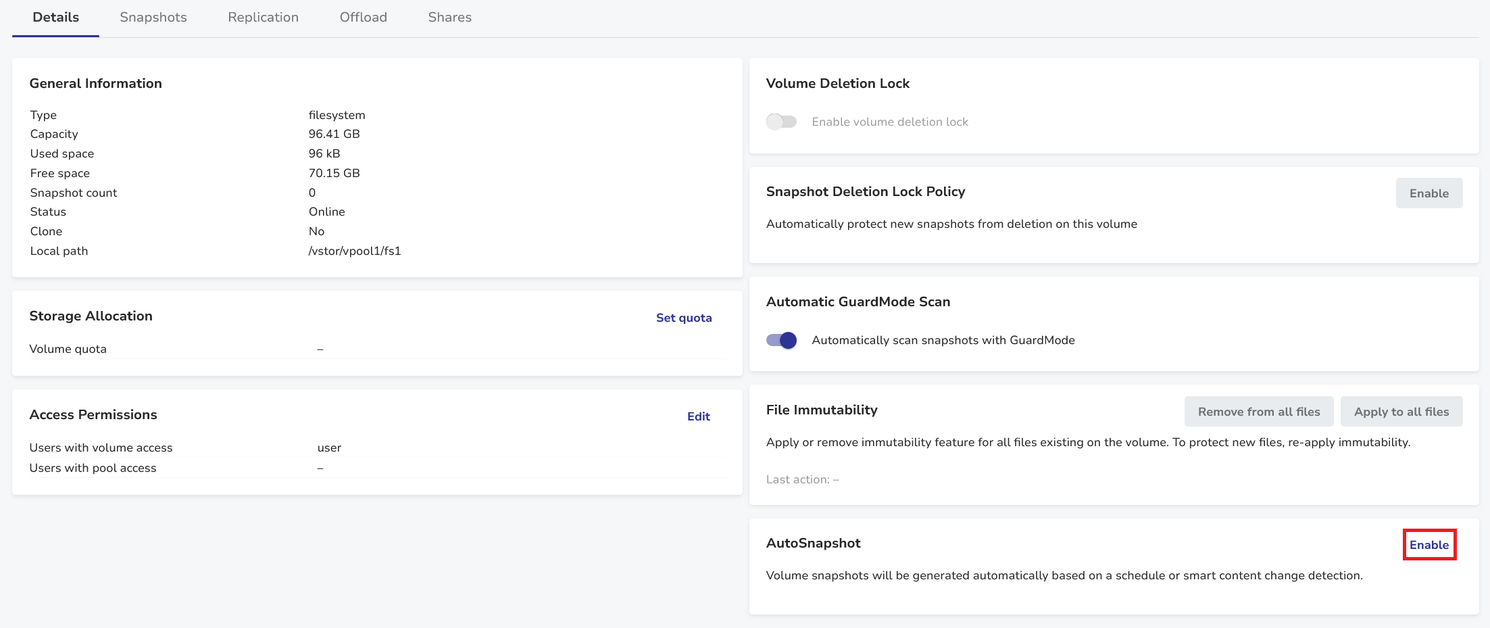Click the Details tab
The image size is (1490, 628).
coord(55,18)
